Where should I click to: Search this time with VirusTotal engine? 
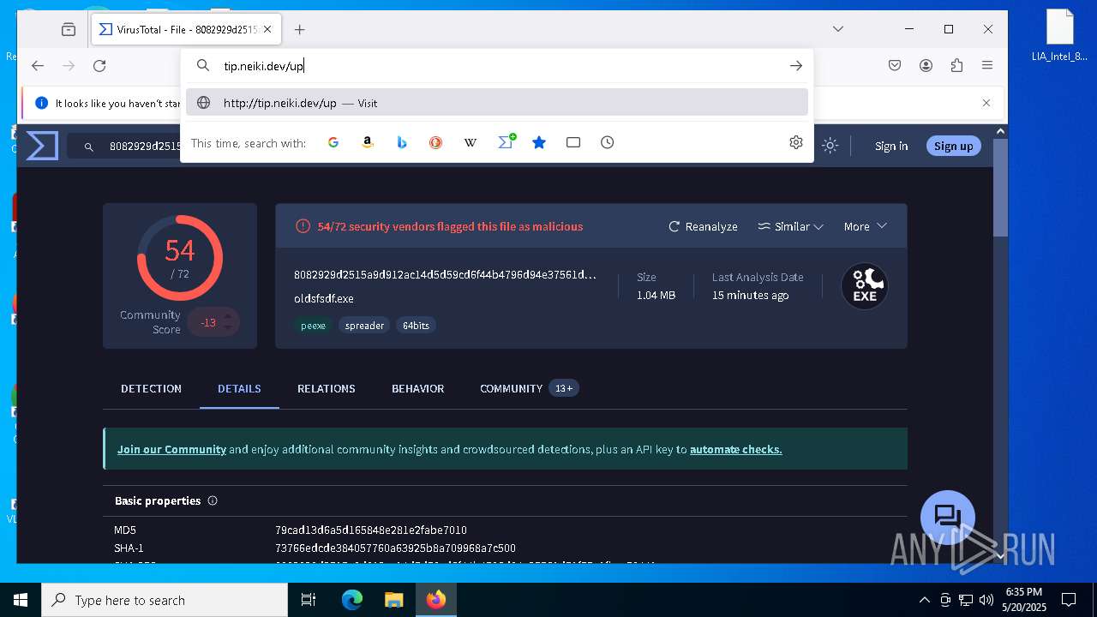pyautogui.click(x=506, y=142)
